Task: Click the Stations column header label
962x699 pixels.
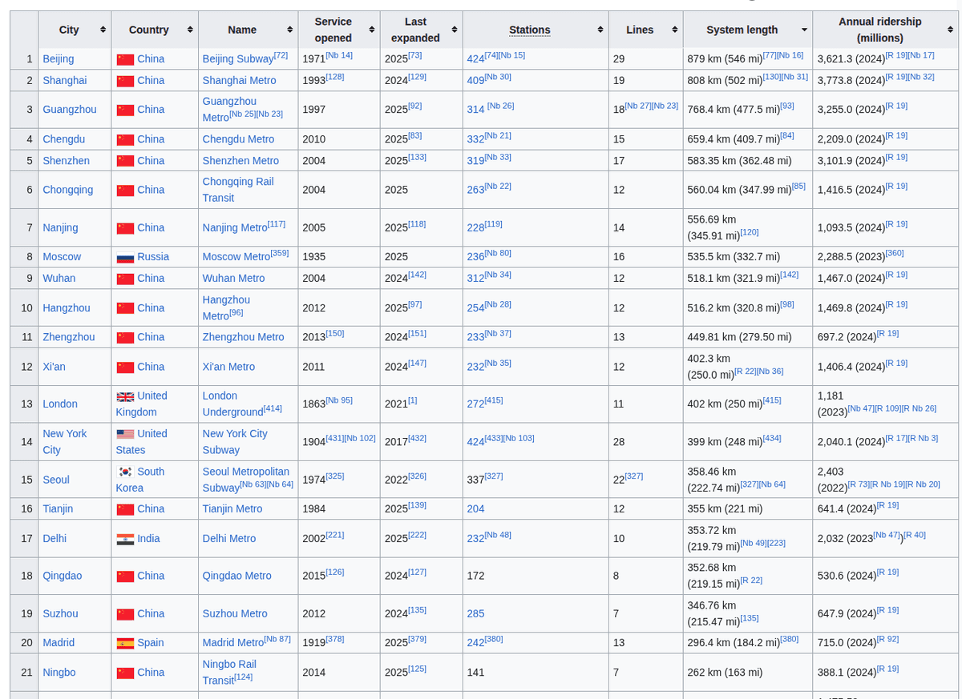Action: click(x=529, y=30)
